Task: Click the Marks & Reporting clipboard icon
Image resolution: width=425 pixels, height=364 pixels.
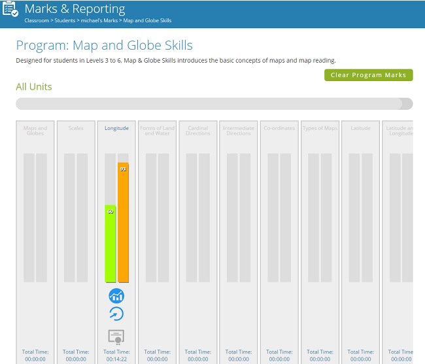Action: (x=10, y=11)
